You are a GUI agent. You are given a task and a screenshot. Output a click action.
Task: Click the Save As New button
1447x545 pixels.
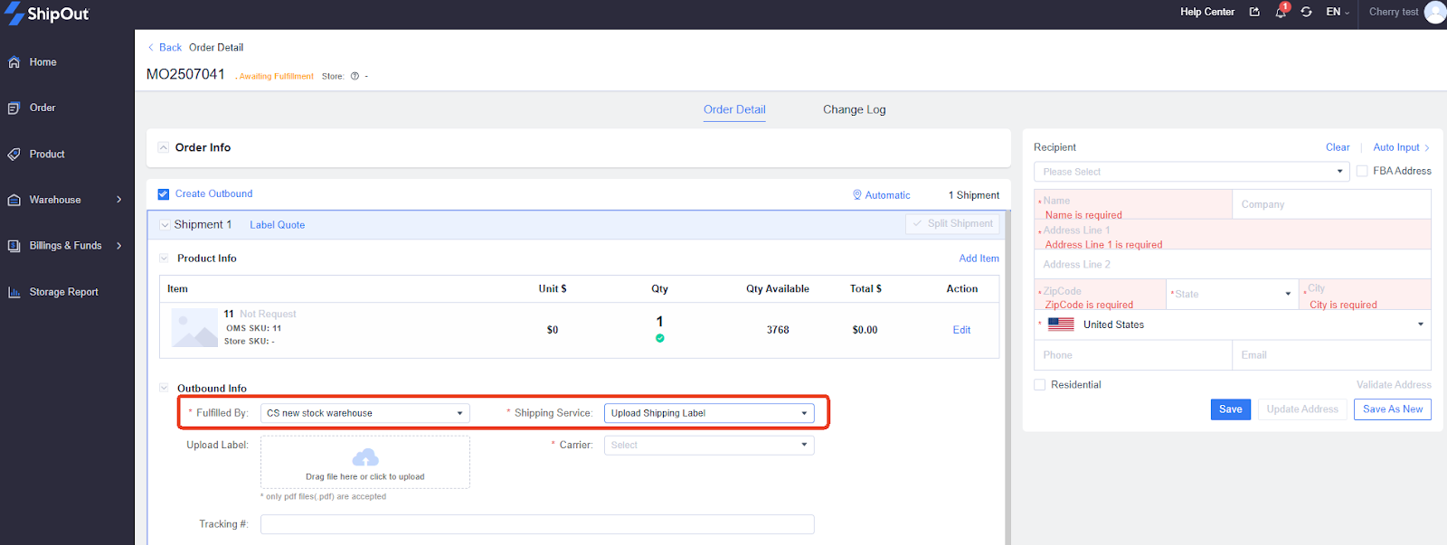click(1393, 409)
